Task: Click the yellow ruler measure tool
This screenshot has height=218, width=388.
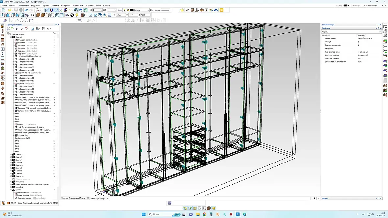Action: 70,10
